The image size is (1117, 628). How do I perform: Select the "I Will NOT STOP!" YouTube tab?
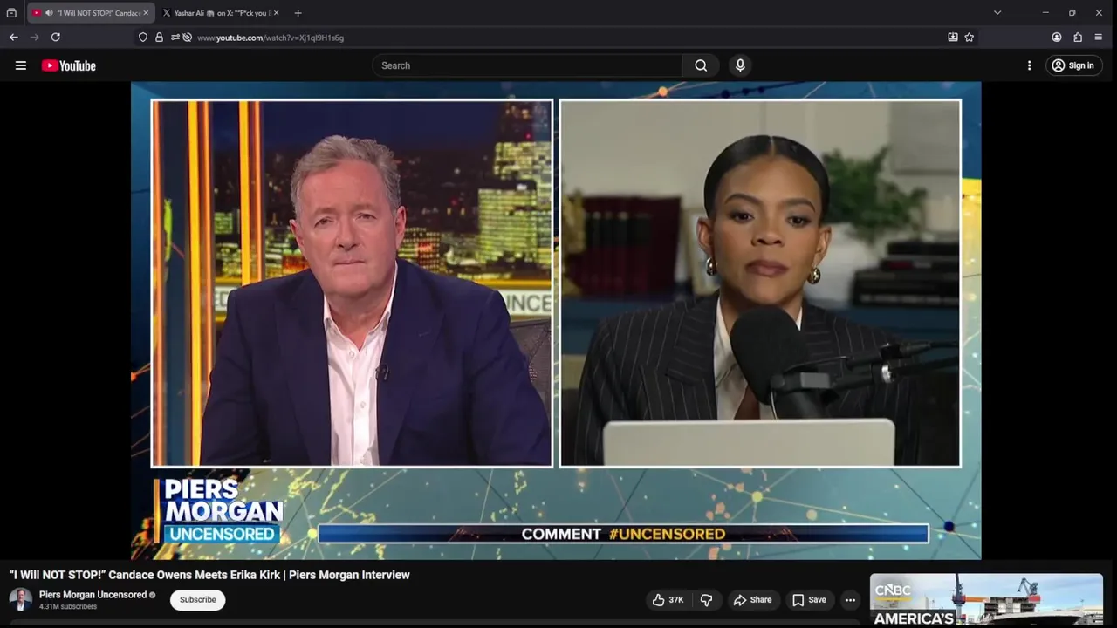click(x=91, y=13)
